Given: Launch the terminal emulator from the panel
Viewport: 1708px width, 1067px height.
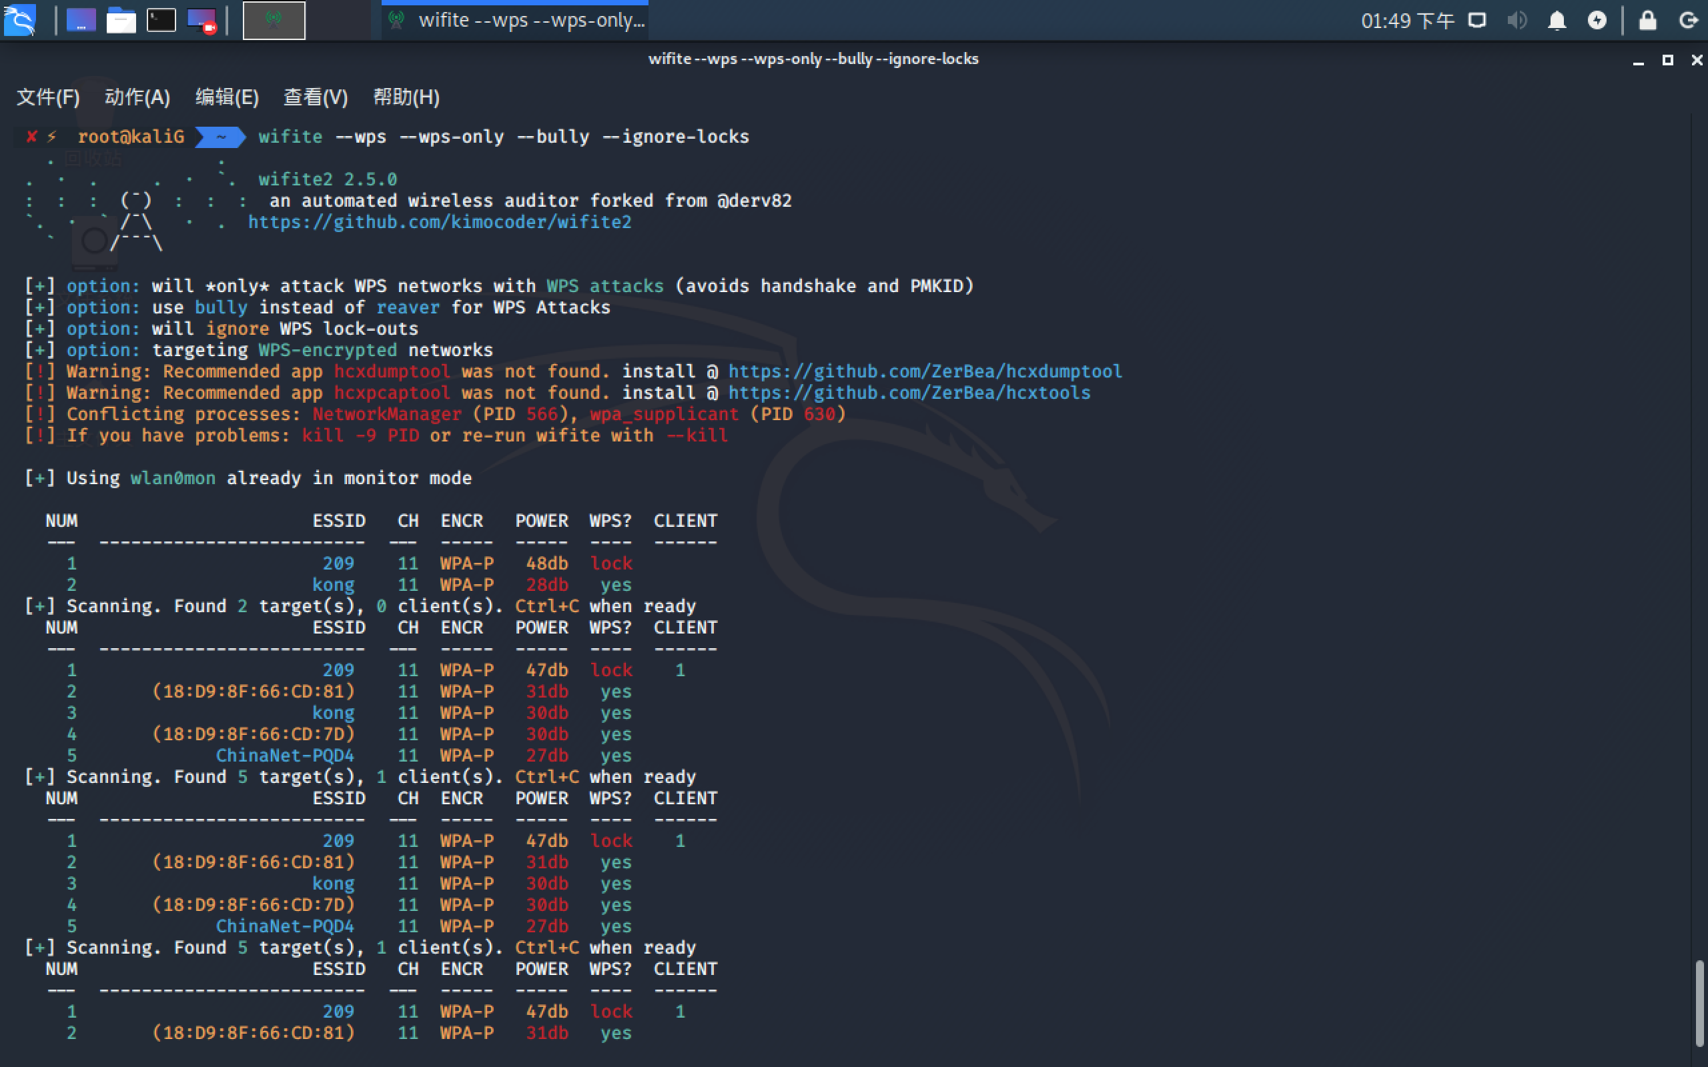Looking at the screenshot, I should coord(161,20).
